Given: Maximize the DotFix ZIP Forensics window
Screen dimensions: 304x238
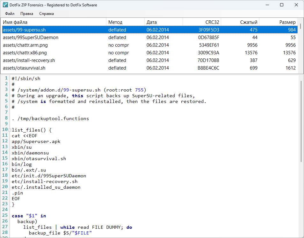Looking at the screenshot, I should click(282, 5).
